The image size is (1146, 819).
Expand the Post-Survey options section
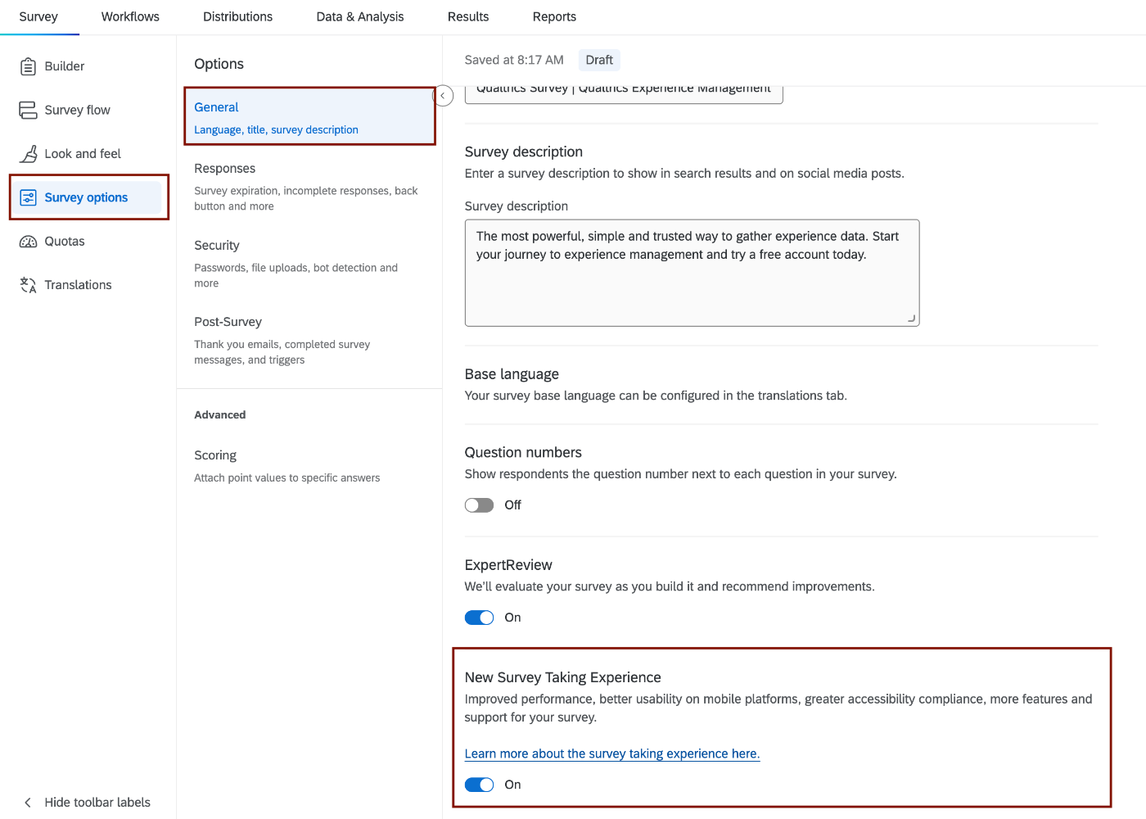(228, 321)
